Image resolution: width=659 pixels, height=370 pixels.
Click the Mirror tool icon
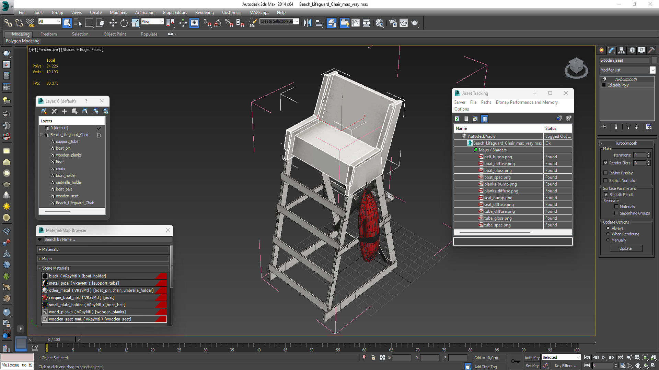[308, 23]
